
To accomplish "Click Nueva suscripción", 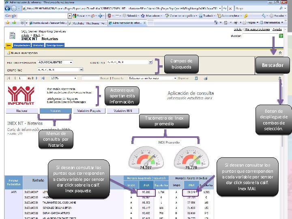I will point(22,53).
